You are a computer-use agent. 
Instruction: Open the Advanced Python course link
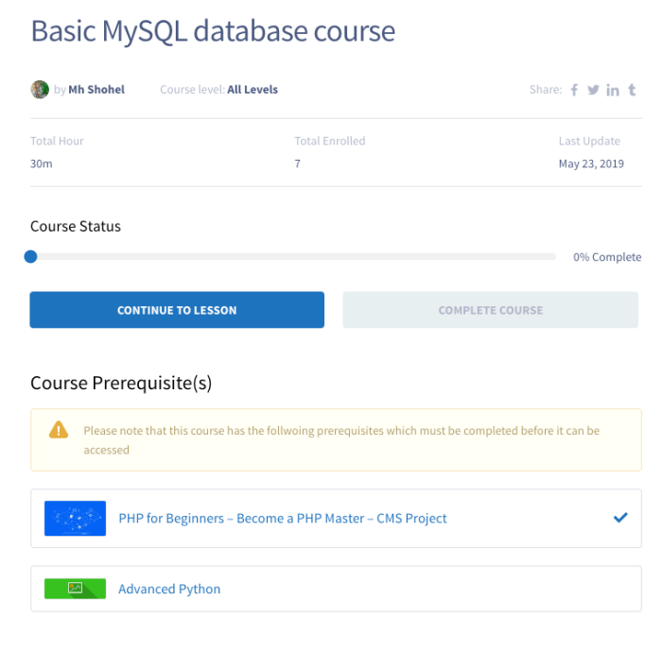click(x=169, y=589)
